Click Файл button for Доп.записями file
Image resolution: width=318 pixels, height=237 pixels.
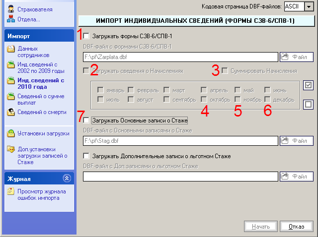click(297, 177)
